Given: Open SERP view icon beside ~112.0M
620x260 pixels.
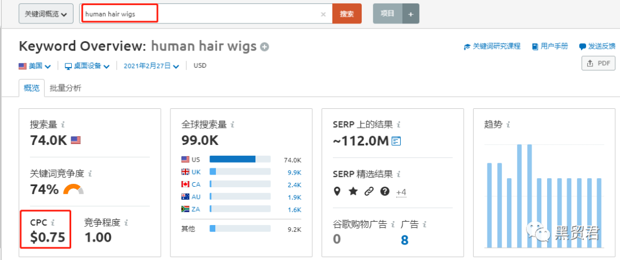Looking at the screenshot, I should pos(396,141).
